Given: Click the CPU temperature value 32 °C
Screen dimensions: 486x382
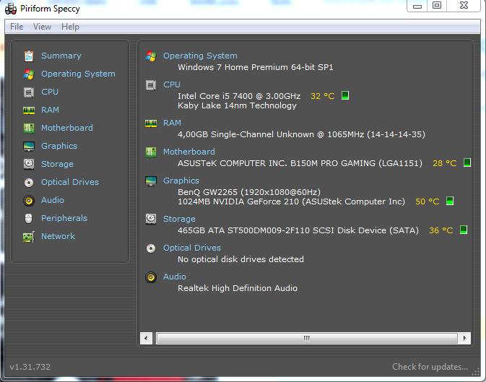Looking at the screenshot, I should tap(323, 96).
